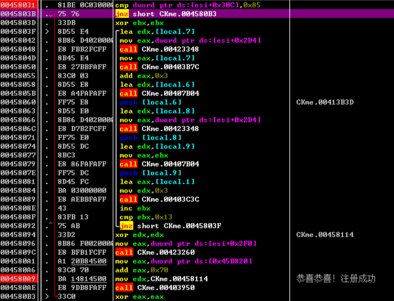Select the xor ebx,ebx instruction
Screen dimensions: 394x301
point(140,23)
